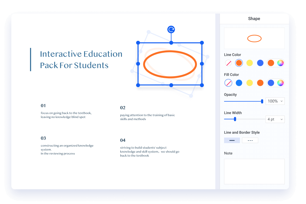Image resolution: width=306 pixels, height=204 pixels.
Task: Click the top-middle selection handle
Action: click(x=171, y=43)
